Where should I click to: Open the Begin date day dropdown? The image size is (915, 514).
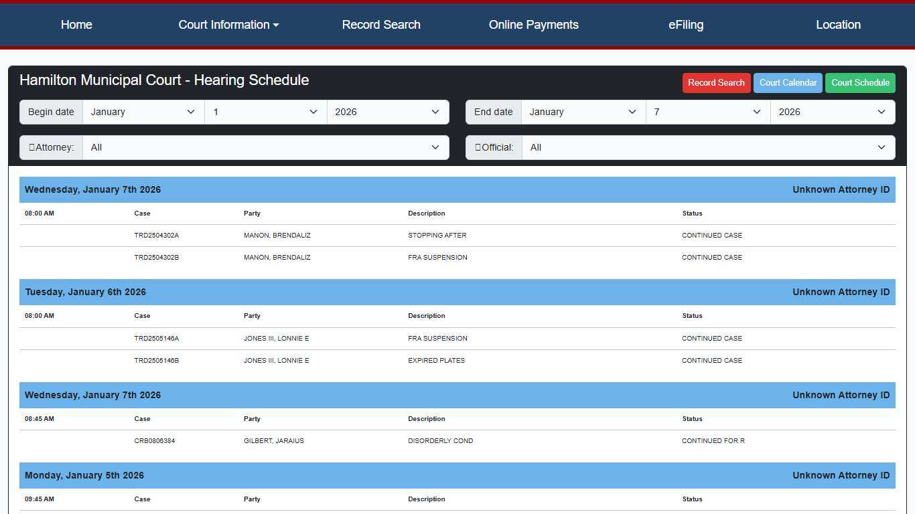tap(265, 112)
